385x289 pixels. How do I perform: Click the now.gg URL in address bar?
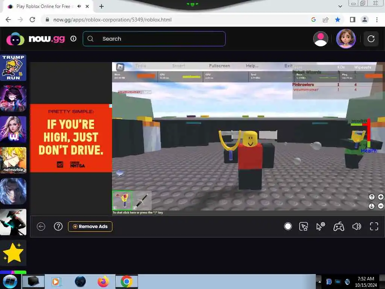112,20
